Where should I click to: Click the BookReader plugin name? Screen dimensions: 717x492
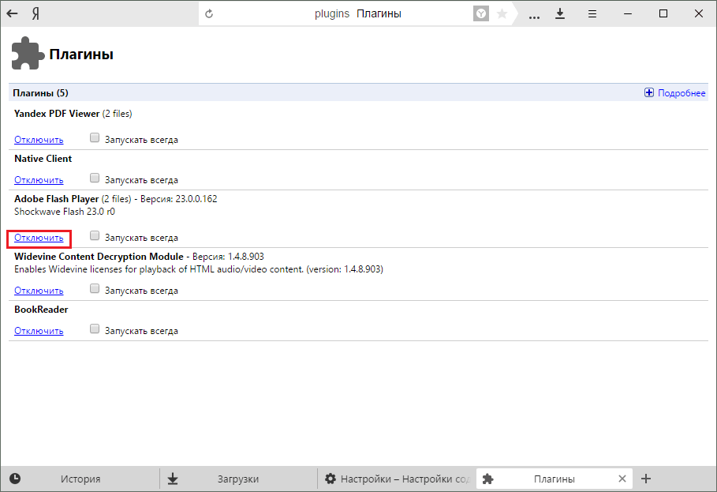click(x=41, y=310)
